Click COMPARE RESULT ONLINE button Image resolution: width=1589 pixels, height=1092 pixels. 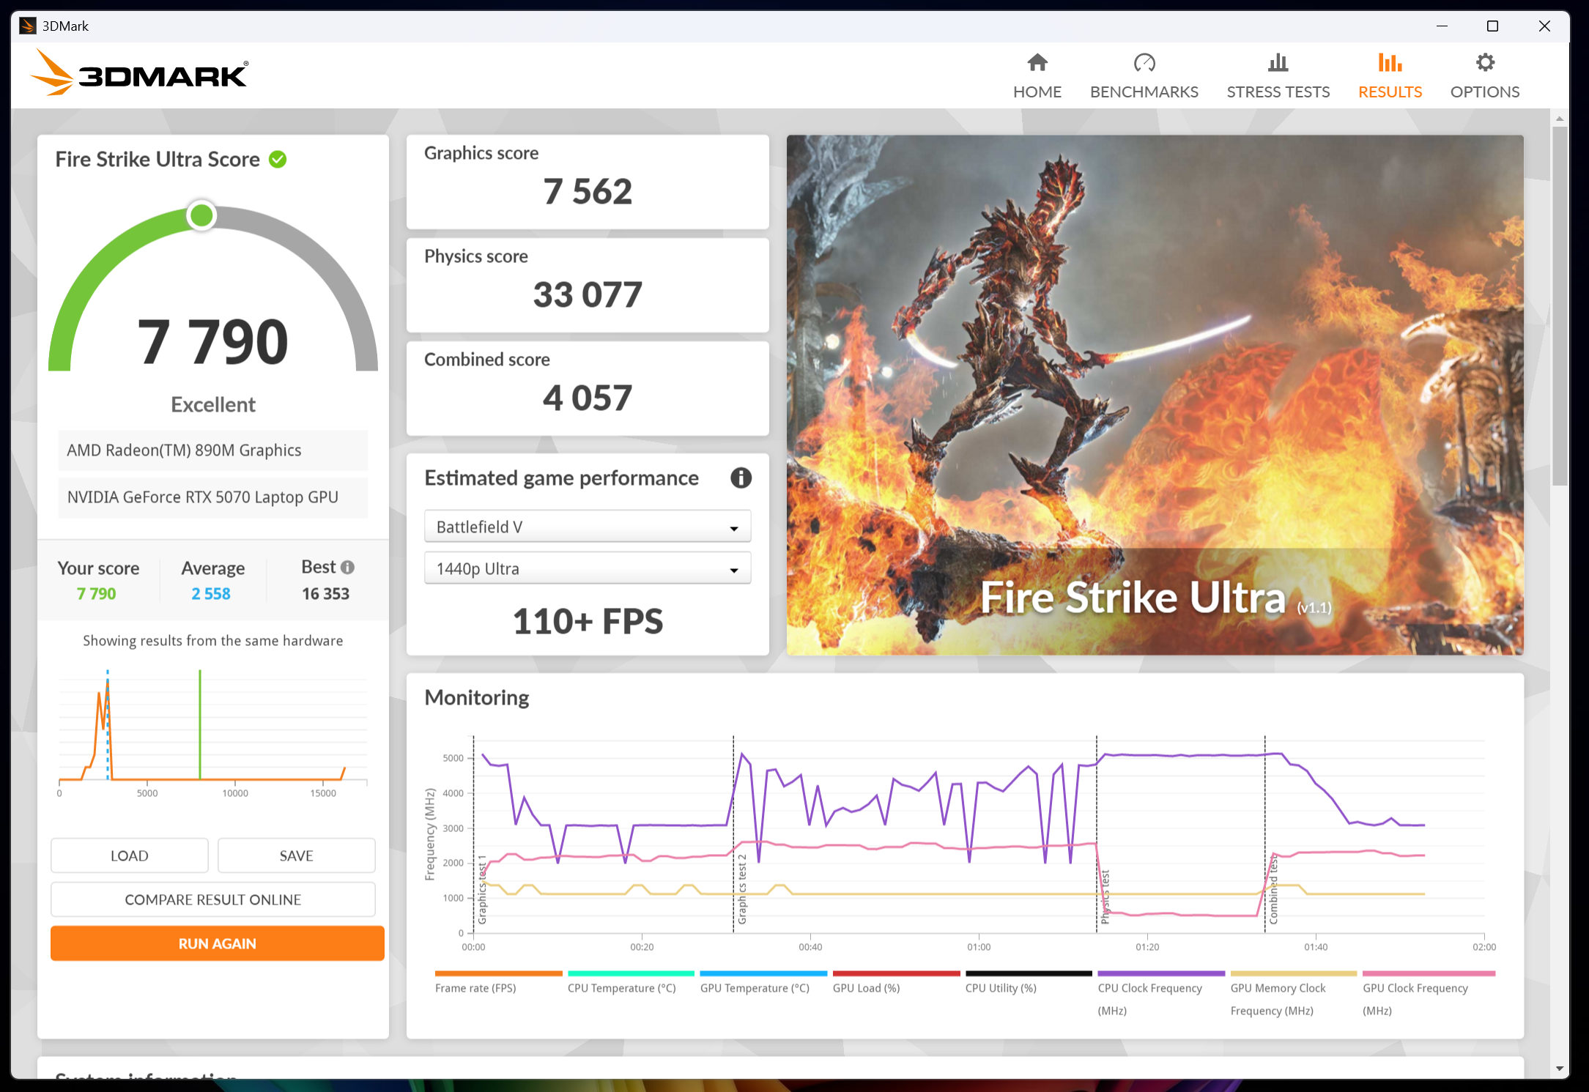213,899
